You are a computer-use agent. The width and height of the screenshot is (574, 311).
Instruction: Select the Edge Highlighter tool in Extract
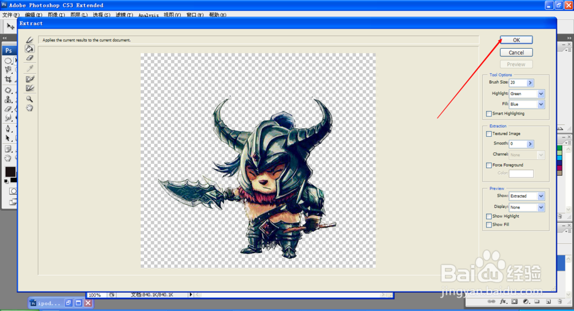(x=30, y=40)
